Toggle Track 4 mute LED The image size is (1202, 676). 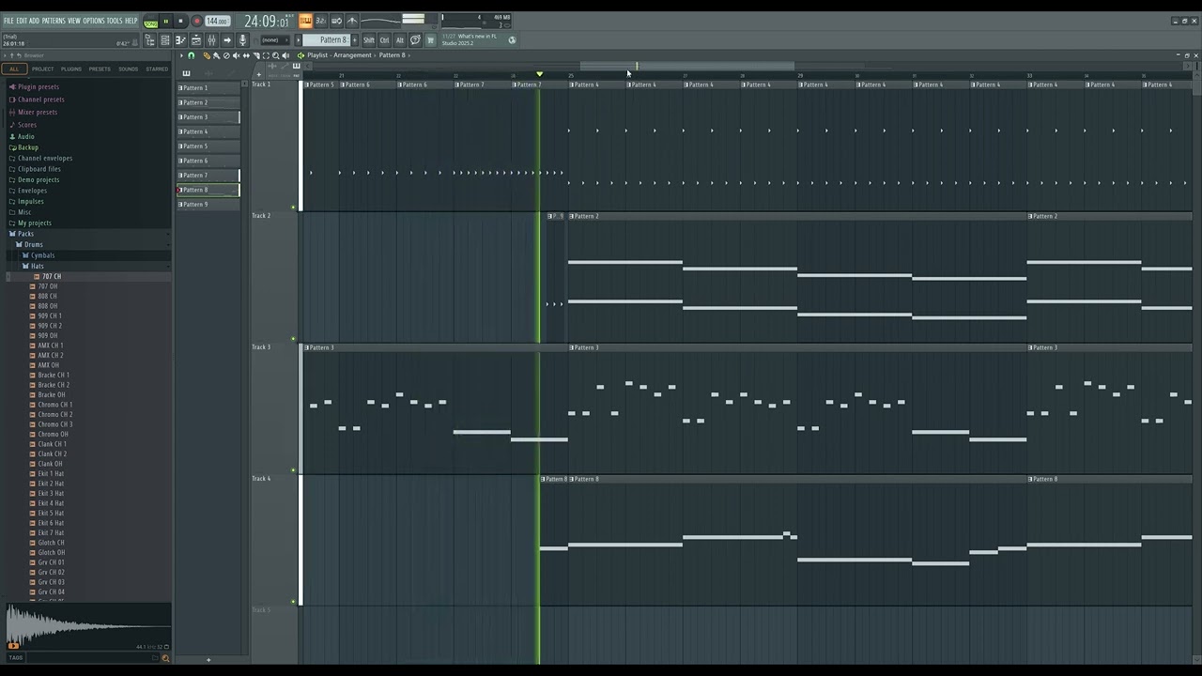(294, 601)
